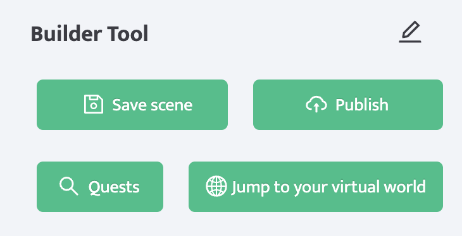The image size is (462, 236).
Task: Rename the Builder Tool using the pencil
Action: point(410,32)
